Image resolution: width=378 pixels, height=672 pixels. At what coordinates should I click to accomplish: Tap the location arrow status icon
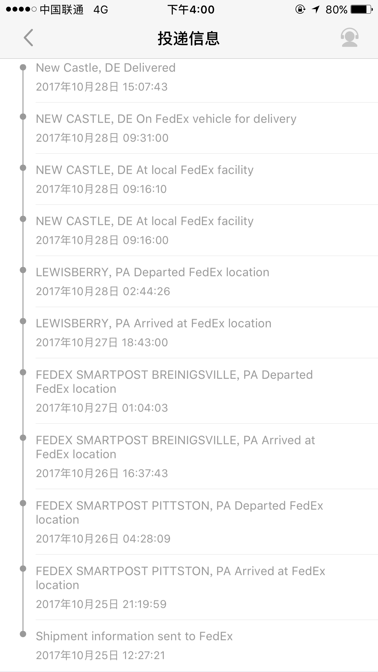[x=316, y=9]
